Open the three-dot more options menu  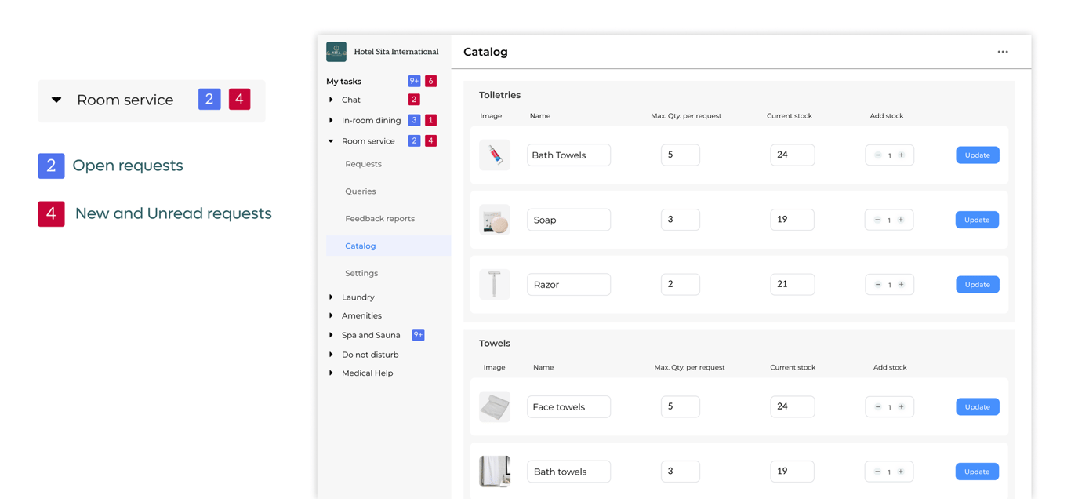click(1002, 52)
